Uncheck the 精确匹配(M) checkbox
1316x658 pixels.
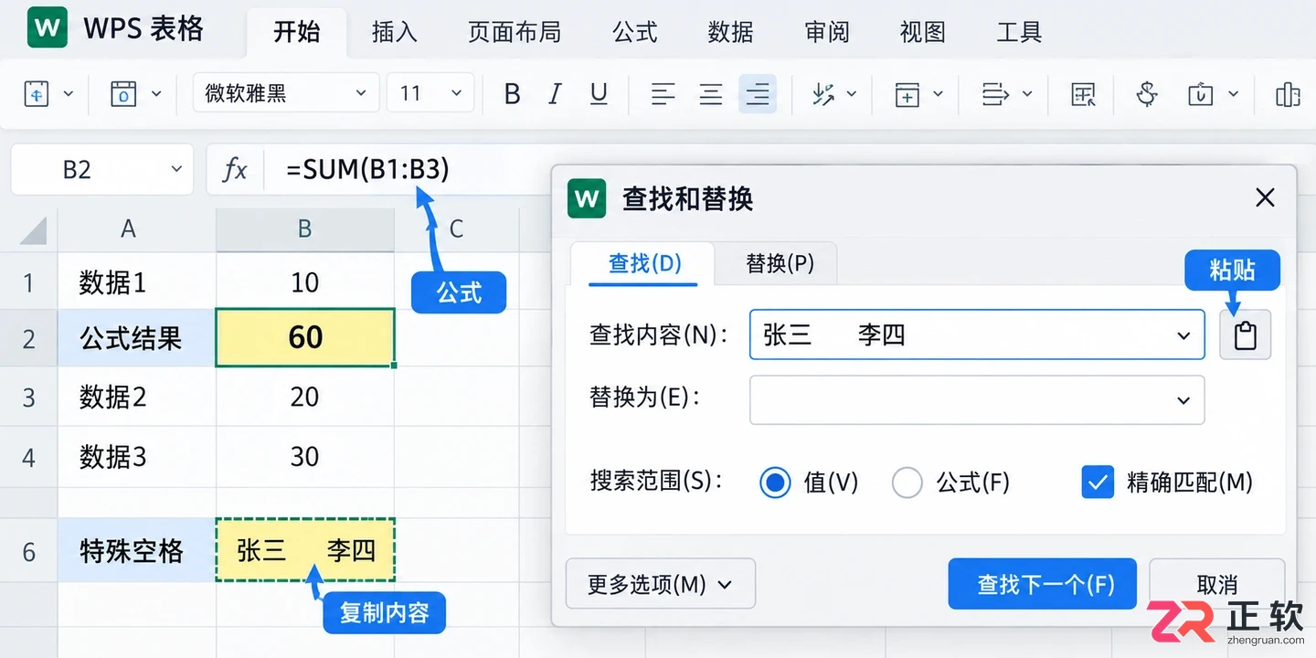pyautogui.click(x=1098, y=482)
